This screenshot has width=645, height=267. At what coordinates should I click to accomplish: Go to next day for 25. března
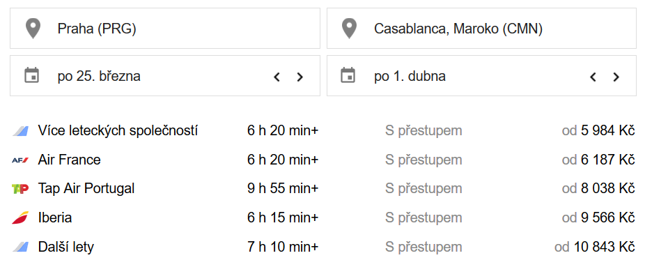[300, 77]
